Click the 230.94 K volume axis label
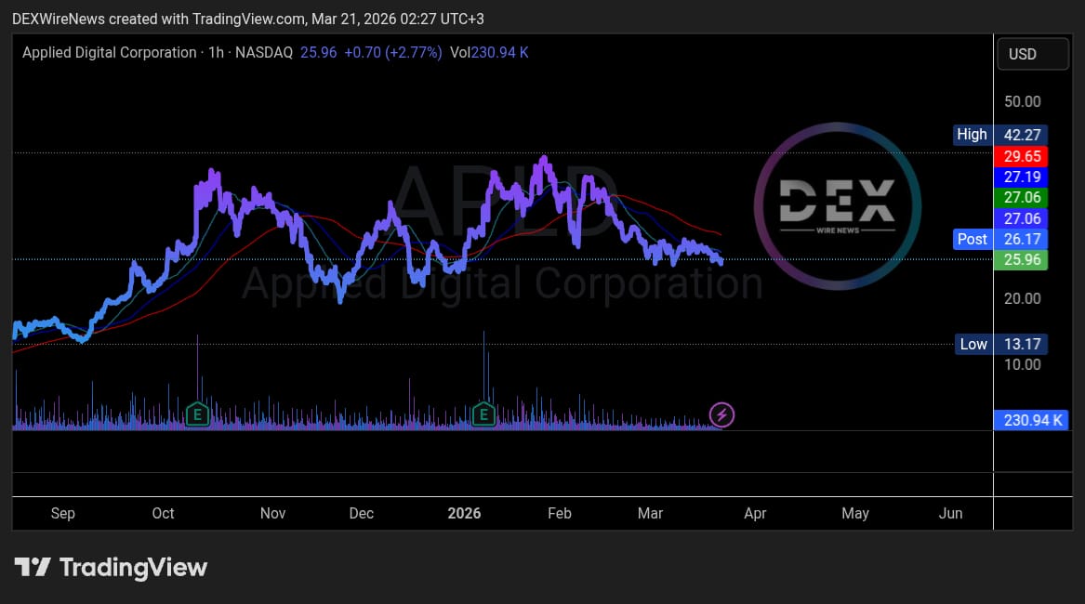The height and width of the screenshot is (604, 1085). pos(1032,420)
